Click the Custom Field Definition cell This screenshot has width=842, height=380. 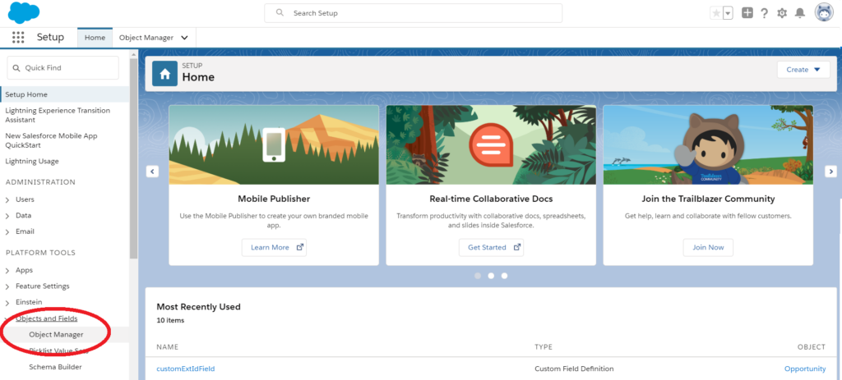point(574,369)
